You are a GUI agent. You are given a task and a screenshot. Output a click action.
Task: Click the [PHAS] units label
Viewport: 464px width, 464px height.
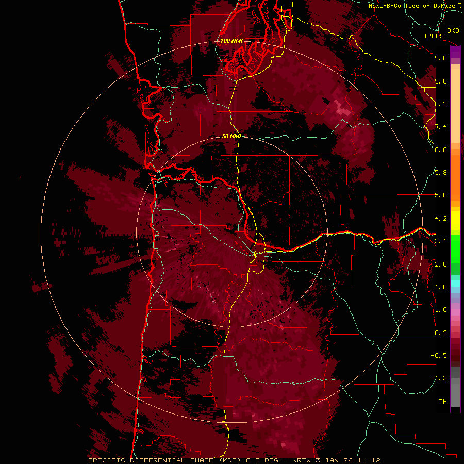(x=436, y=36)
